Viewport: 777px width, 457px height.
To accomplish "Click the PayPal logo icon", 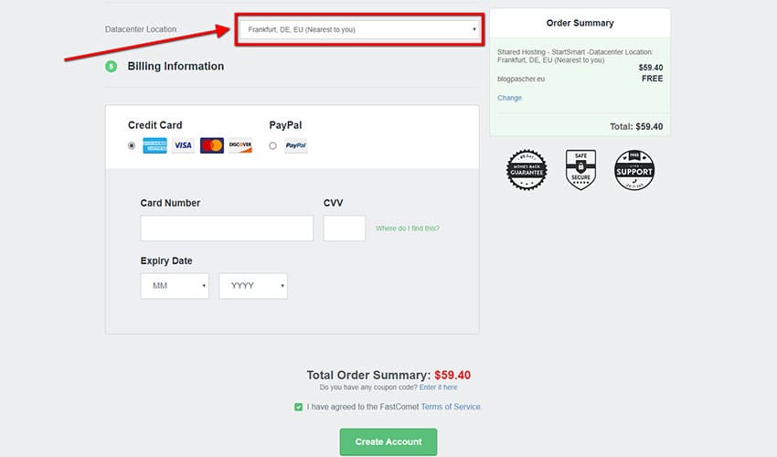I will [295, 145].
